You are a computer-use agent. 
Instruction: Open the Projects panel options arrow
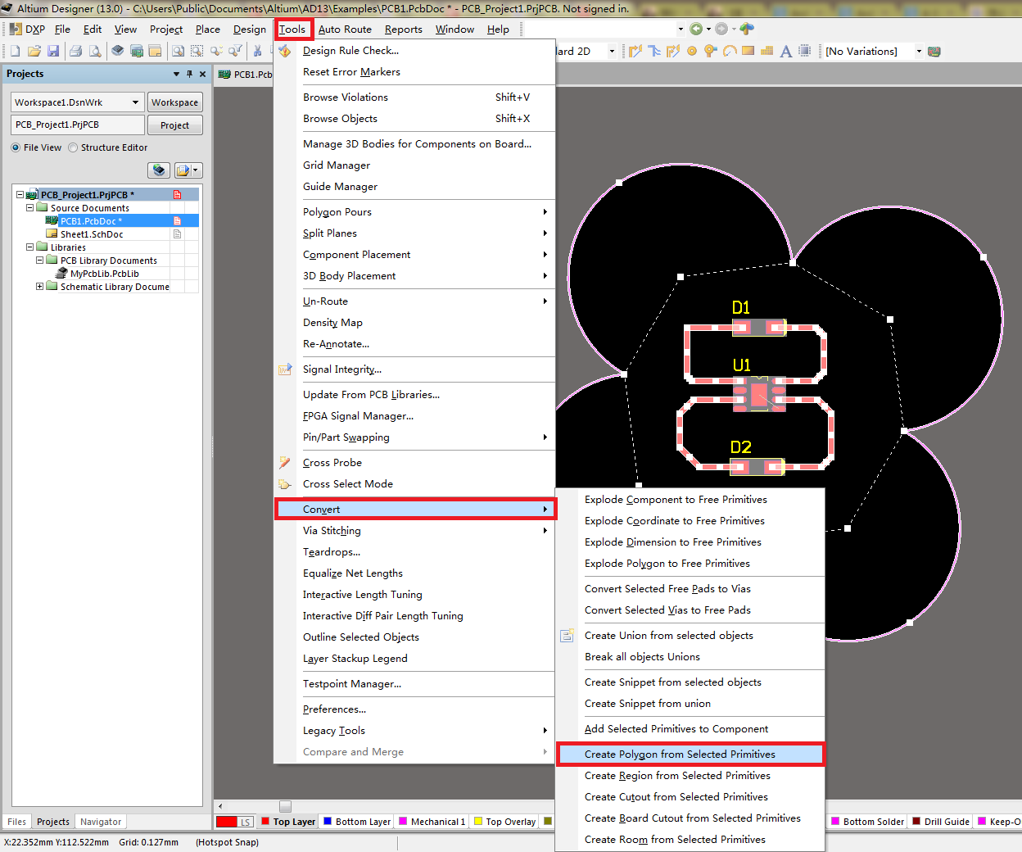176,74
